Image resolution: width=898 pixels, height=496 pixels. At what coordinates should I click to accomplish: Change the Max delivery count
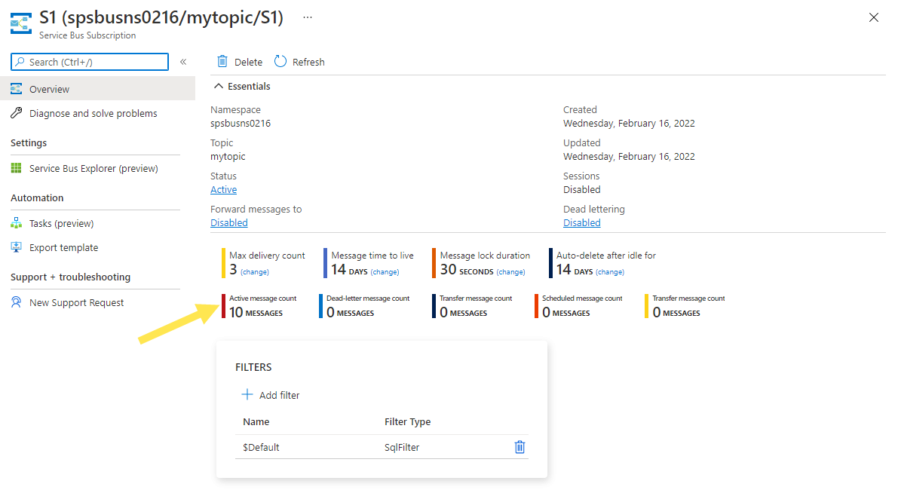[255, 272]
